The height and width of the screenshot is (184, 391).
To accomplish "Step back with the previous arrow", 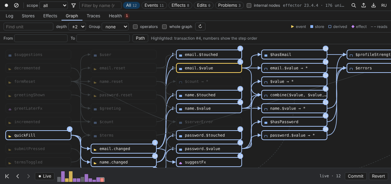I will coord(18,176).
